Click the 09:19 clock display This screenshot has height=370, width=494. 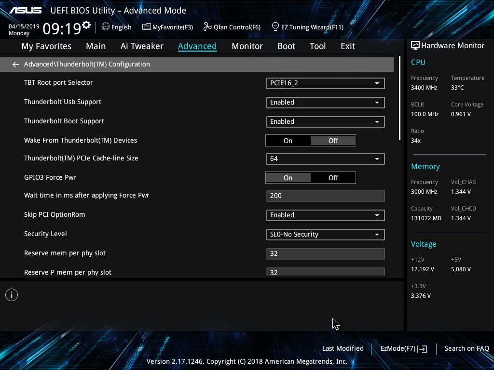pos(62,28)
